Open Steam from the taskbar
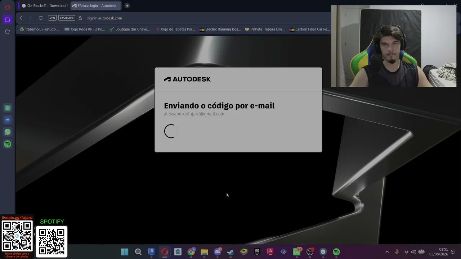The image size is (461, 259). pos(230,252)
